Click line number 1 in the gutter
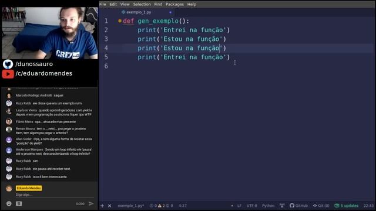Image resolution: width=376 pixels, height=211 pixels. tap(106, 21)
